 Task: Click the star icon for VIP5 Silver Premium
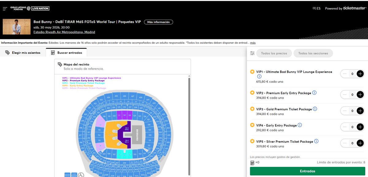(x=252, y=141)
